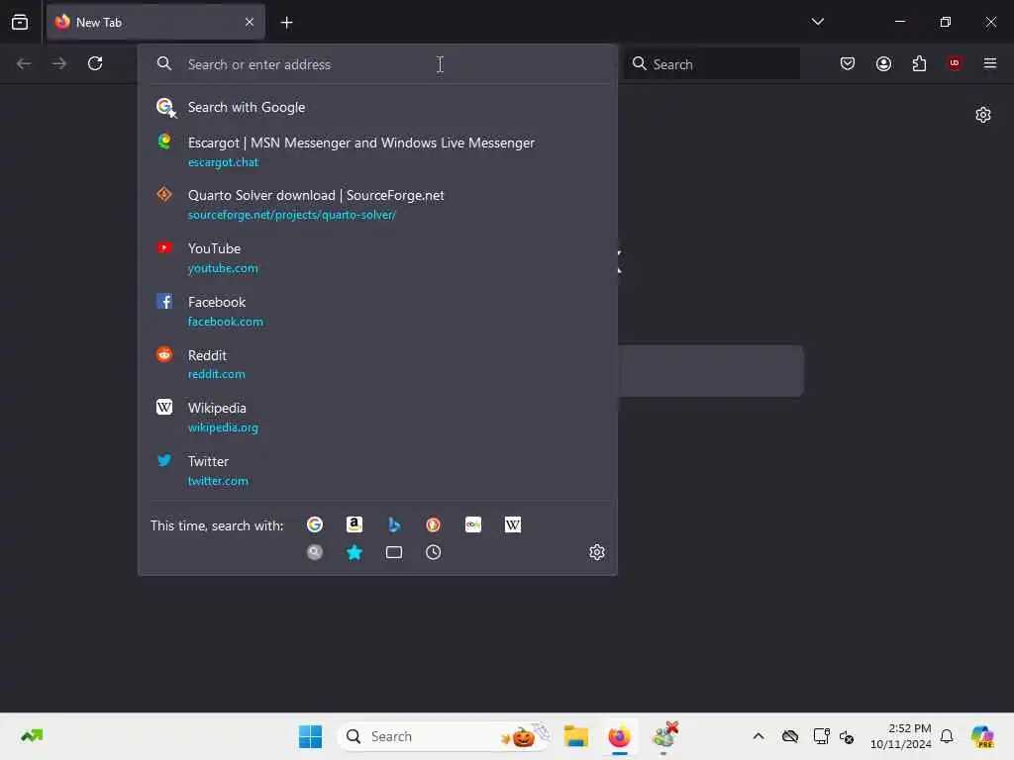Open File Explorer from the taskbar
The image size is (1014, 760).
tap(575, 736)
